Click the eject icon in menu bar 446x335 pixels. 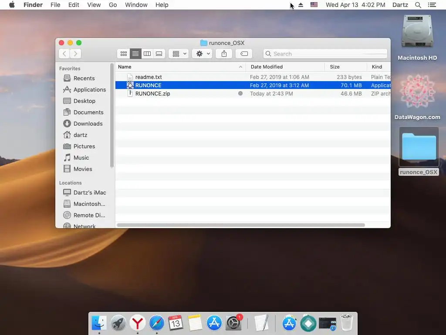[301, 5]
